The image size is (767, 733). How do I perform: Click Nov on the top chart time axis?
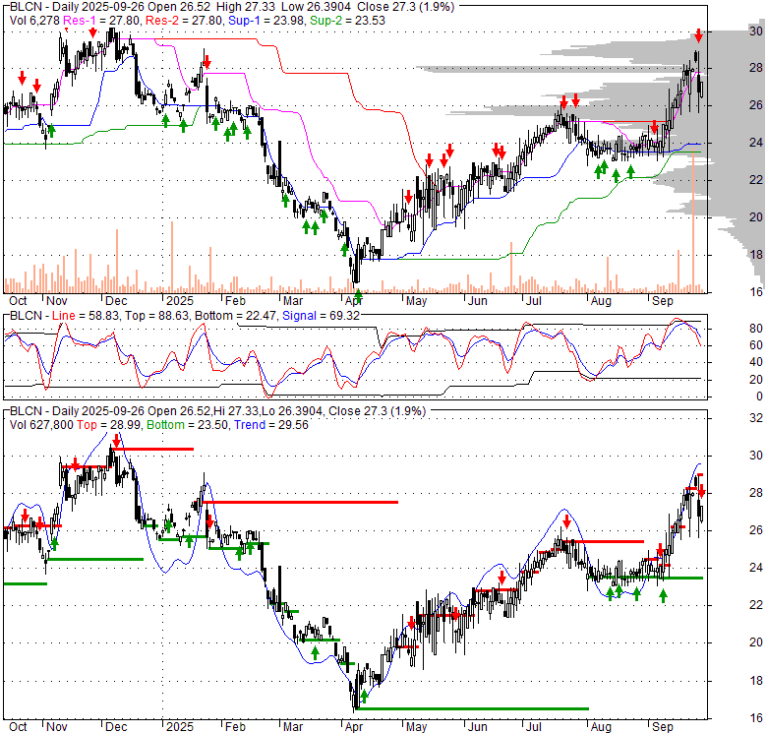click(57, 300)
